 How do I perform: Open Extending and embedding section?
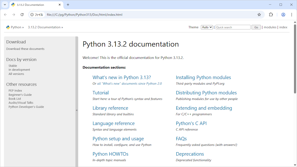tap(204, 108)
